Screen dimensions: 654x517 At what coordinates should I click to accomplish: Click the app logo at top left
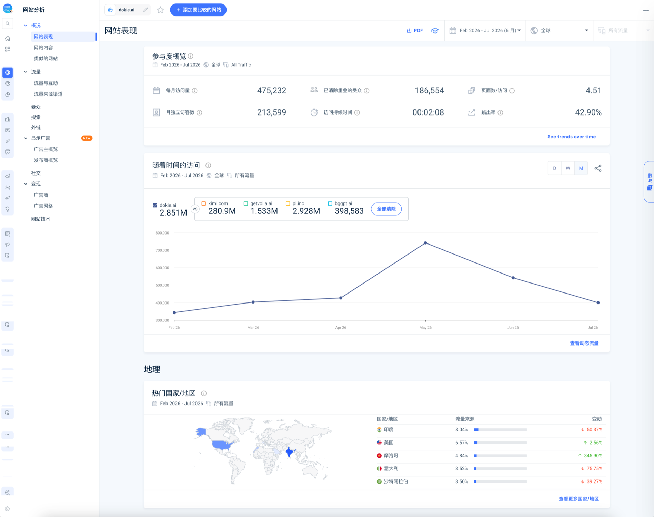[x=7, y=9]
